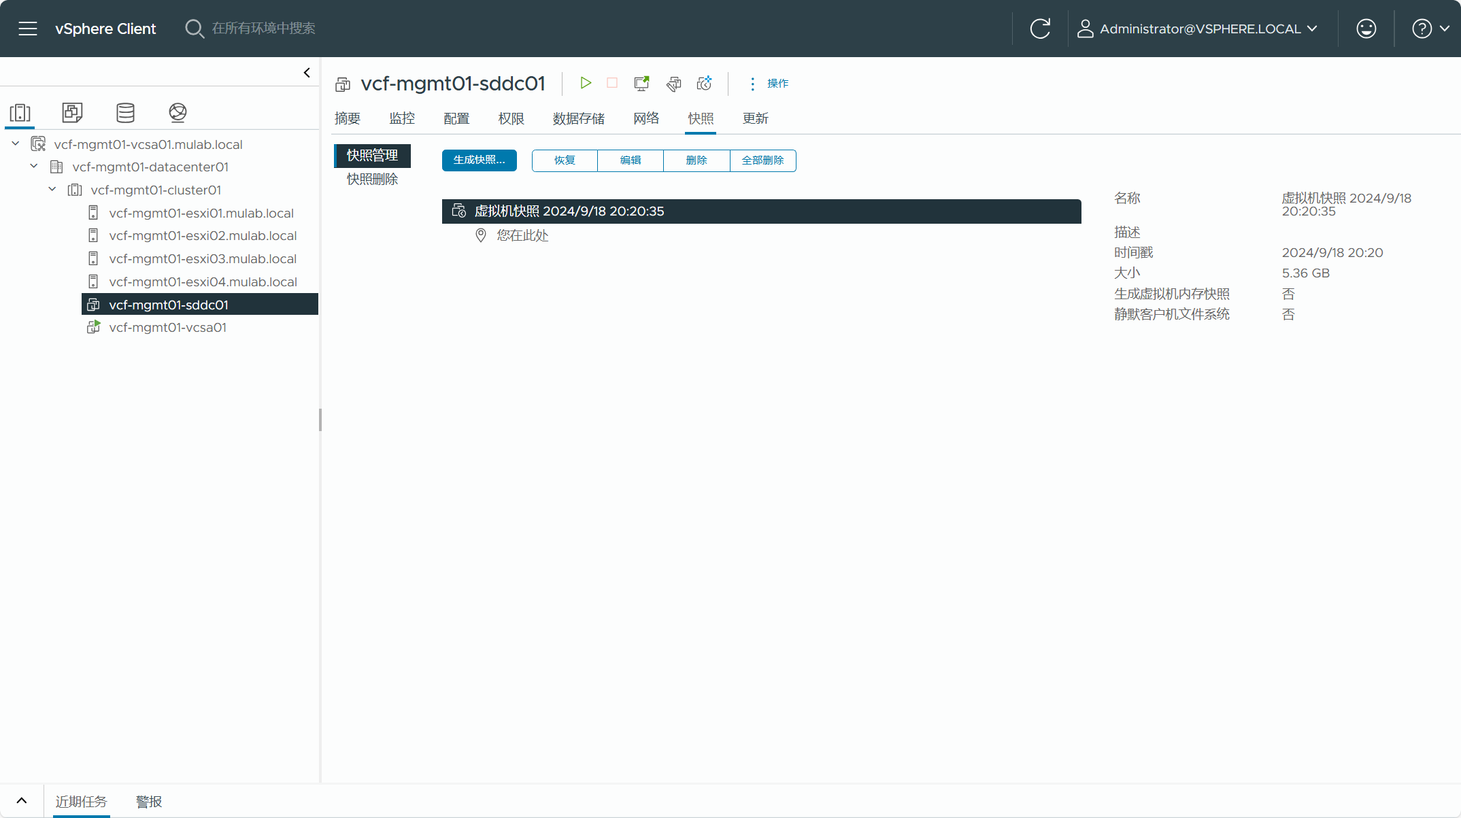Open the main hamburger navigation menu
This screenshot has height=818, width=1461.
28,29
